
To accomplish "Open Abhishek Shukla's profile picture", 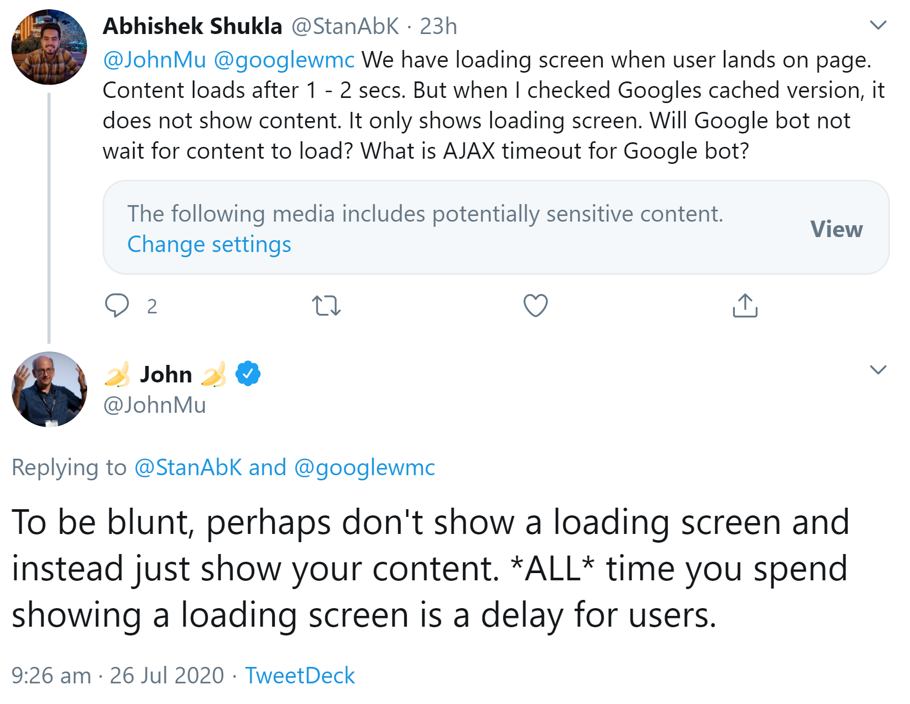I will tap(49, 47).
